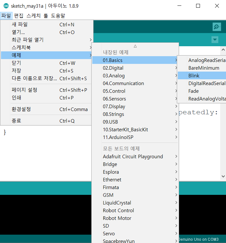The height and width of the screenshot is (243, 226).
Task: Click the editor scrollbar up arrow
Action: coord(223,50)
